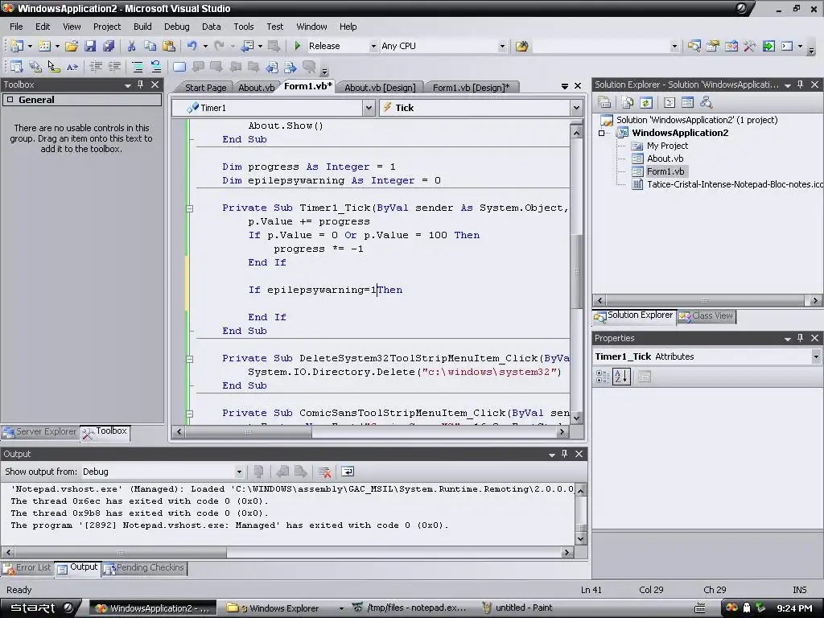Open the Show output from Debug dropdown
This screenshot has height=618, width=824.
(x=239, y=472)
